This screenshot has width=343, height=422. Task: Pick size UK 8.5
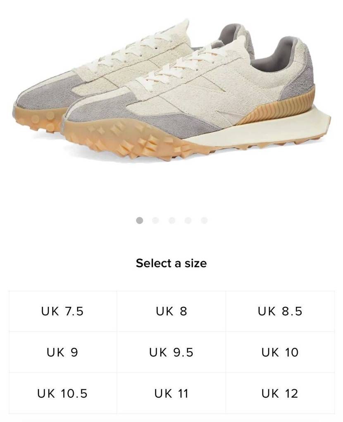click(x=280, y=311)
